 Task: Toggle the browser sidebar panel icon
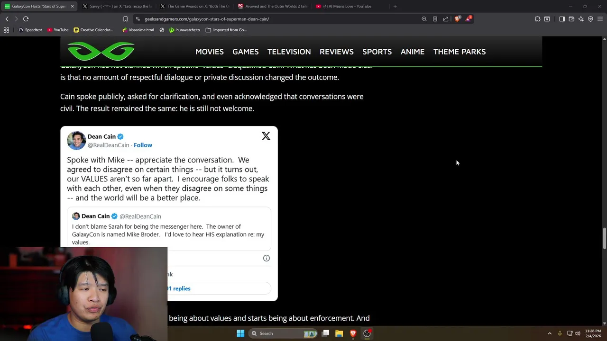tap(562, 19)
